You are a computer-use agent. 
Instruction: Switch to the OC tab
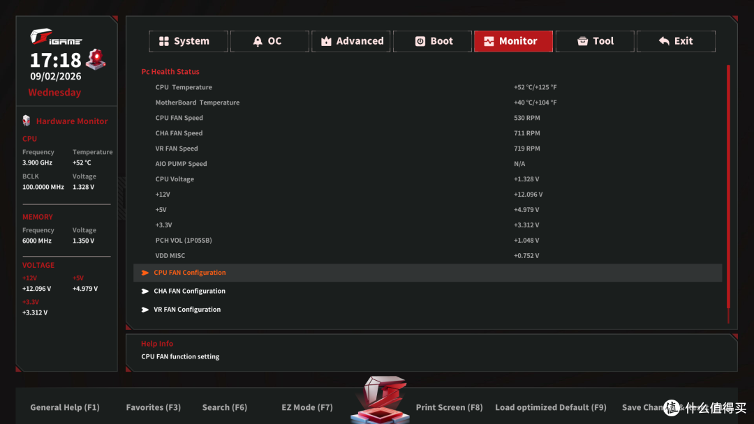pos(269,41)
